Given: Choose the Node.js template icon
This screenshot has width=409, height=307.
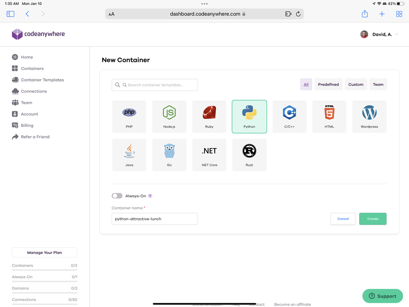Looking at the screenshot, I should click(169, 116).
